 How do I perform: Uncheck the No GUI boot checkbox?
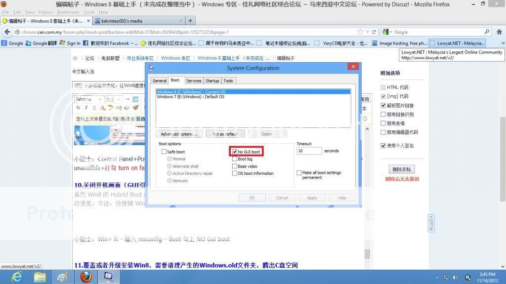point(235,152)
